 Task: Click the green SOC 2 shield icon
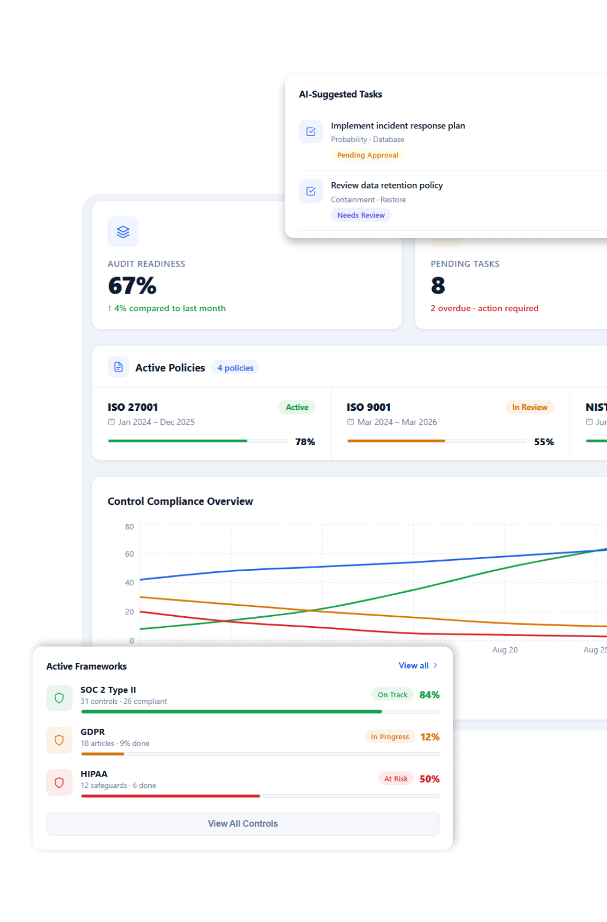coord(59,698)
